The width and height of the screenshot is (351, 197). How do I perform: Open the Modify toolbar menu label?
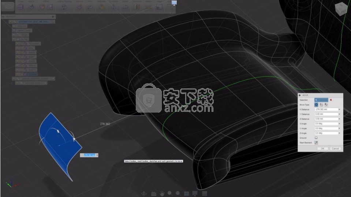31,1
